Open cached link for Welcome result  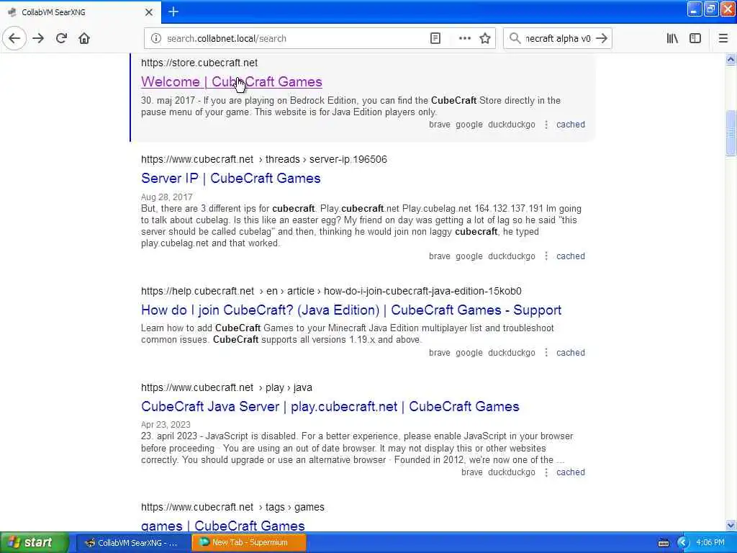point(571,125)
